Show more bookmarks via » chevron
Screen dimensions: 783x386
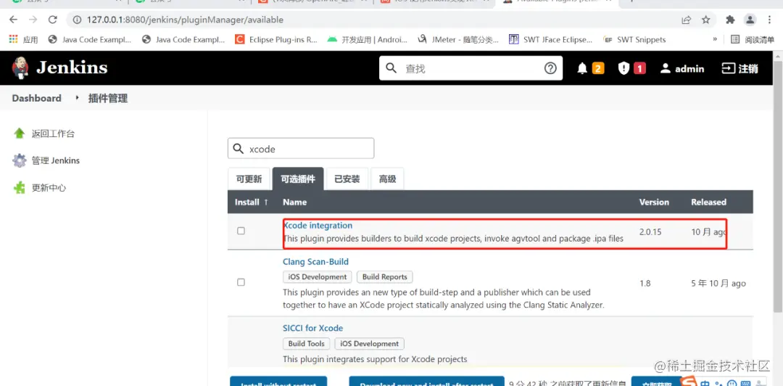pos(715,39)
